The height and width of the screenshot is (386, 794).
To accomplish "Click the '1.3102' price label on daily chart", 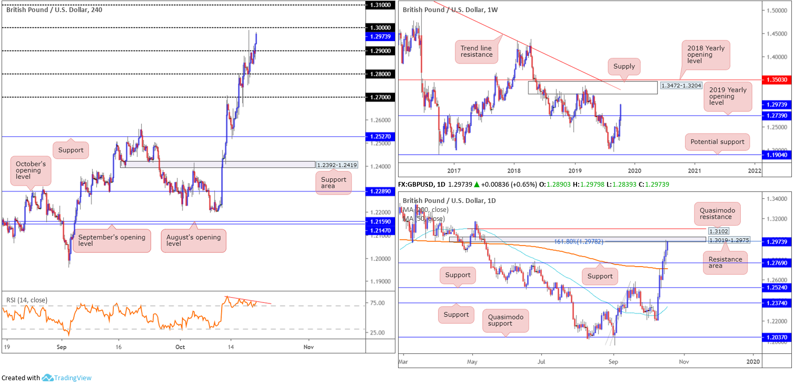I will pyautogui.click(x=718, y=230).
